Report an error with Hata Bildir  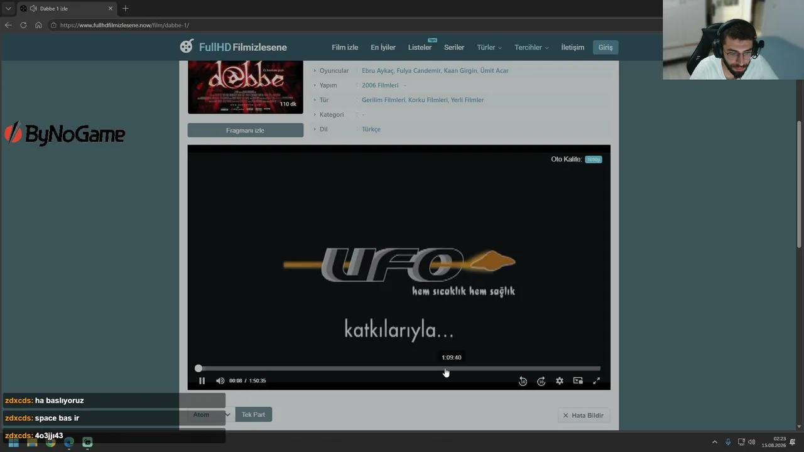[x=584, y=415]
